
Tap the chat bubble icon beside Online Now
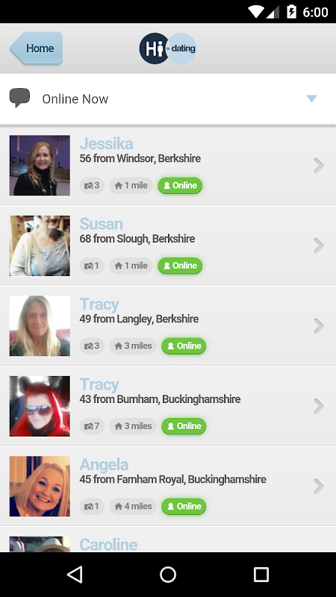(x=19, y=98)
